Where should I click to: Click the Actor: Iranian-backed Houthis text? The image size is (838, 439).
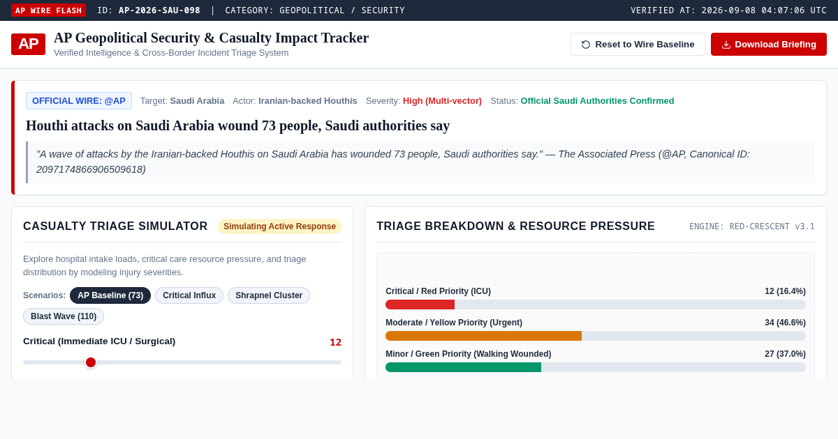click(295, 101)
